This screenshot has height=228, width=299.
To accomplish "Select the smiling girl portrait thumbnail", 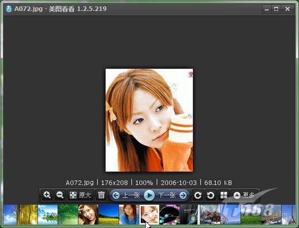I will 88,214.
